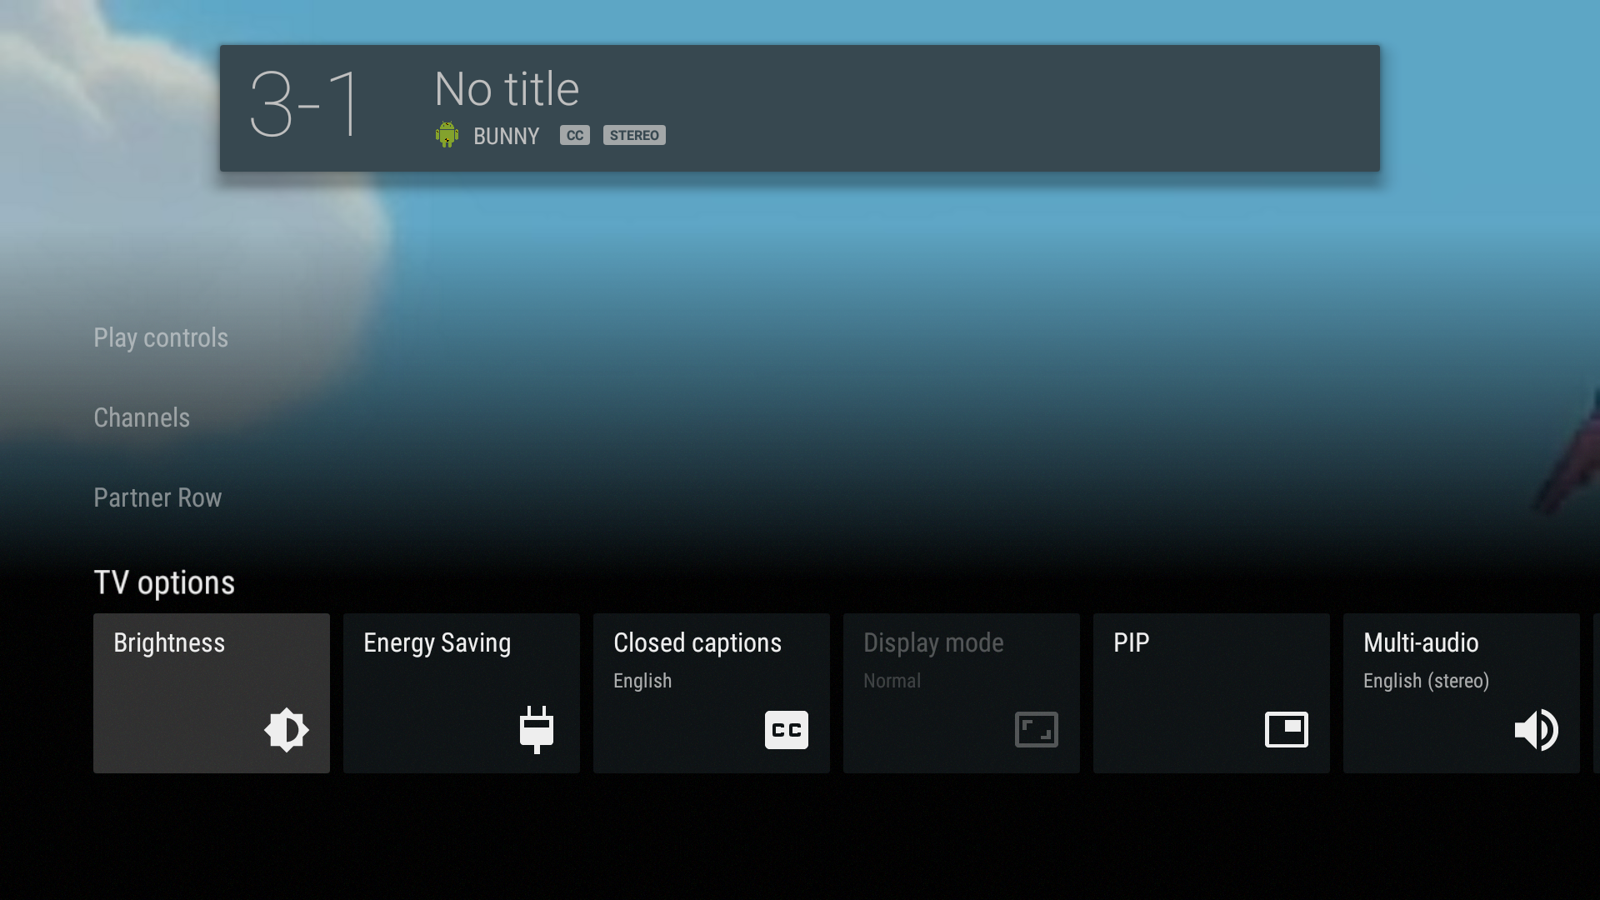Select PIP mode option

pyautogui.click(x=1211, y=692)
